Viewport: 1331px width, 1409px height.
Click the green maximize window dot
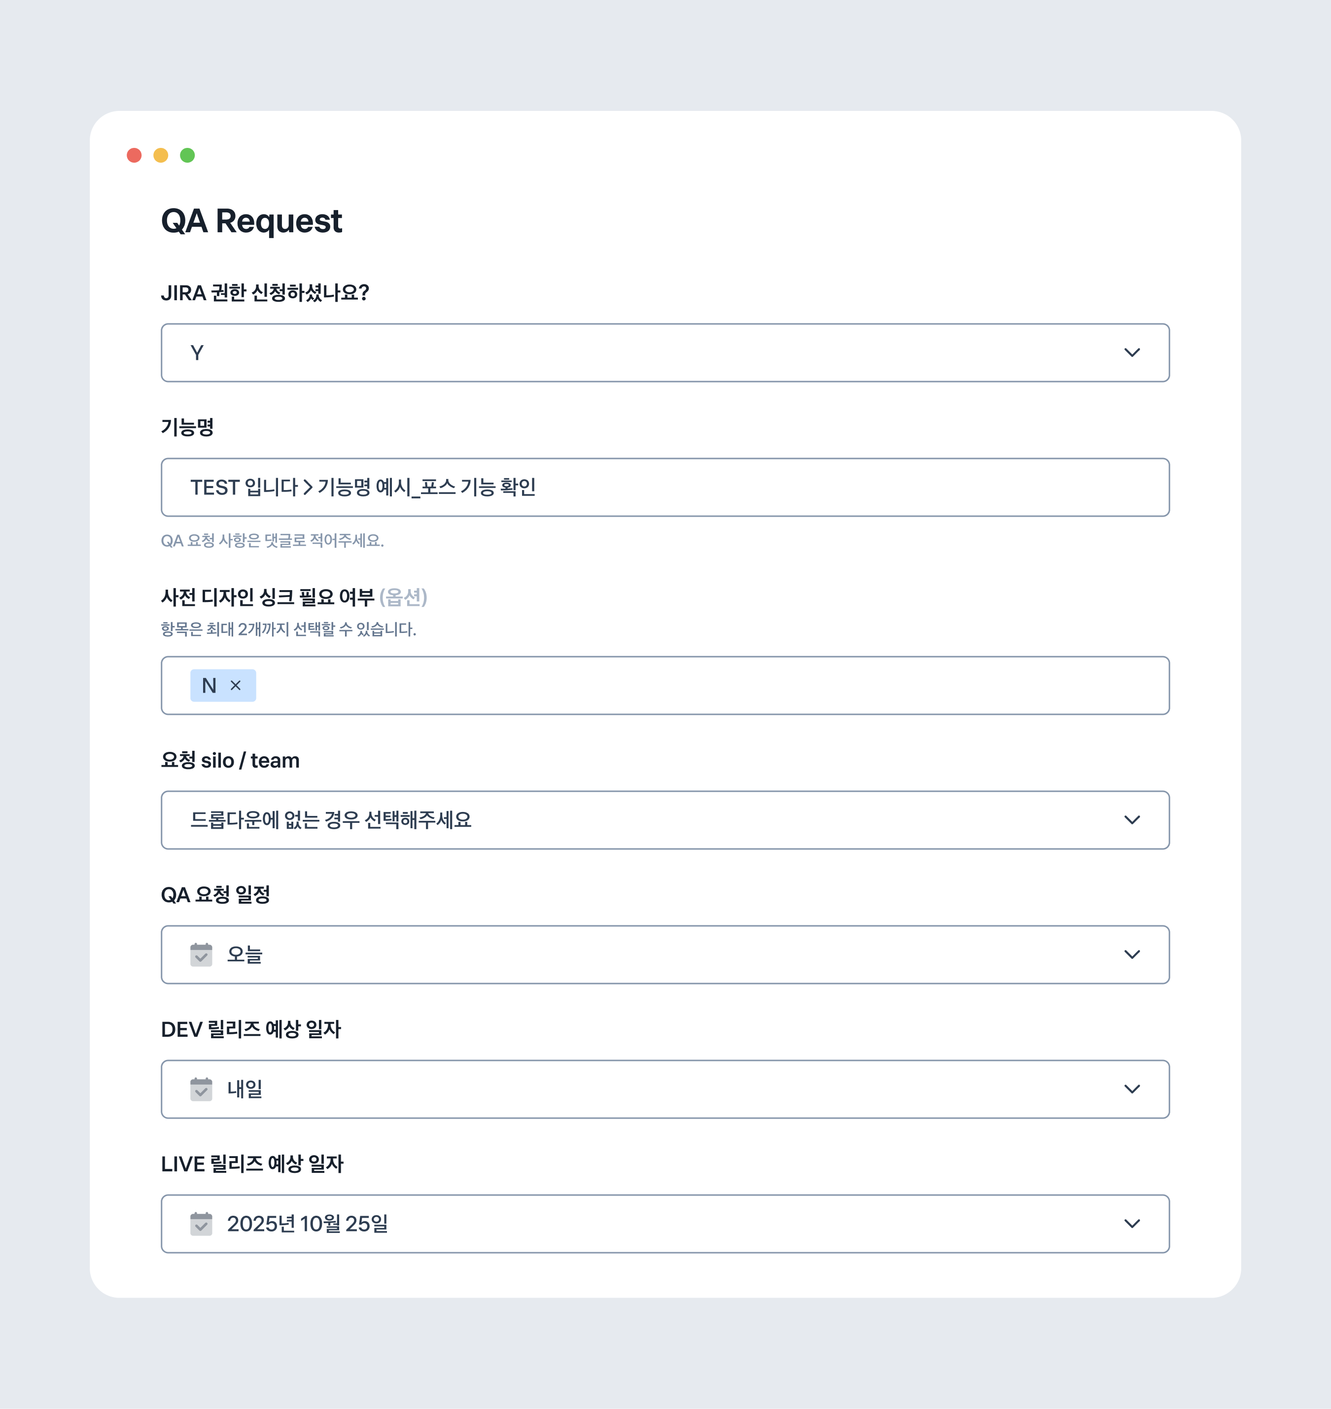[187, 155]
